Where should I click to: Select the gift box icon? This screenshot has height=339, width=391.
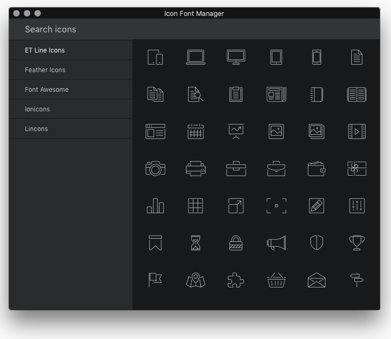coord(357,169)
